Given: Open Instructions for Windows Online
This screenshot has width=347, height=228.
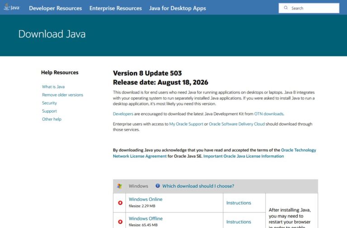Looking at the screenshot, I should [x=239, y=203].
